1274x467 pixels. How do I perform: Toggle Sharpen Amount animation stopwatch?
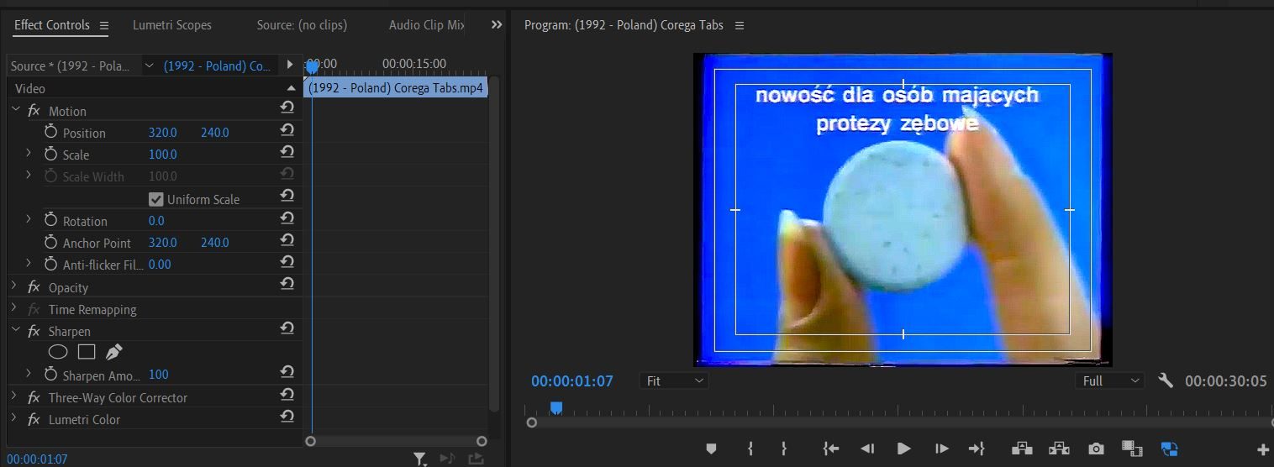[x=50, y=374]
